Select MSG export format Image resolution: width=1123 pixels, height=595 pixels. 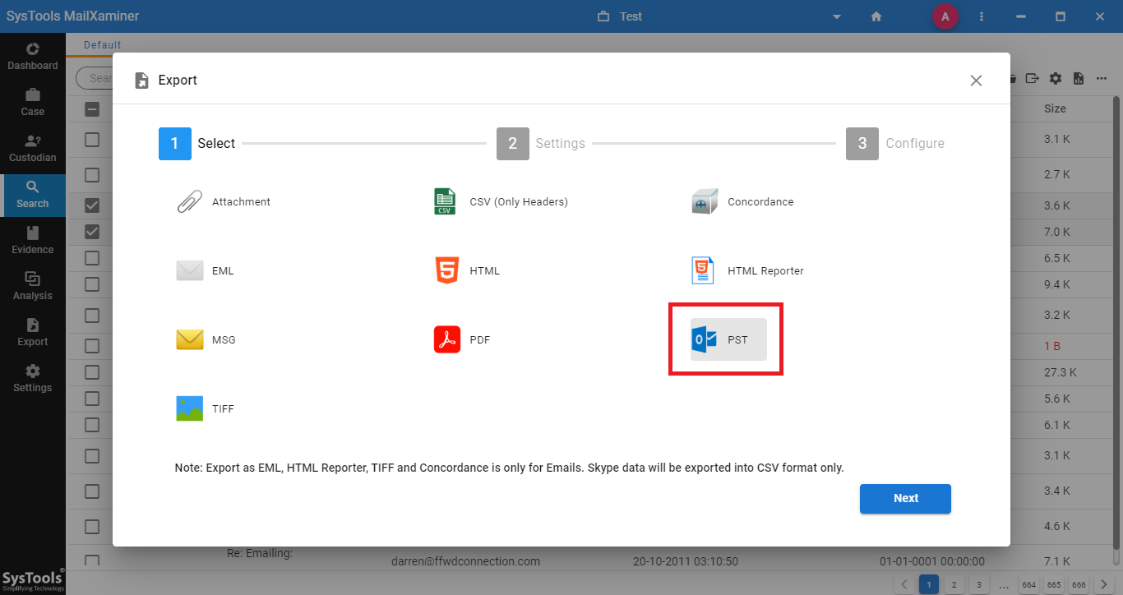coord(206,339)
